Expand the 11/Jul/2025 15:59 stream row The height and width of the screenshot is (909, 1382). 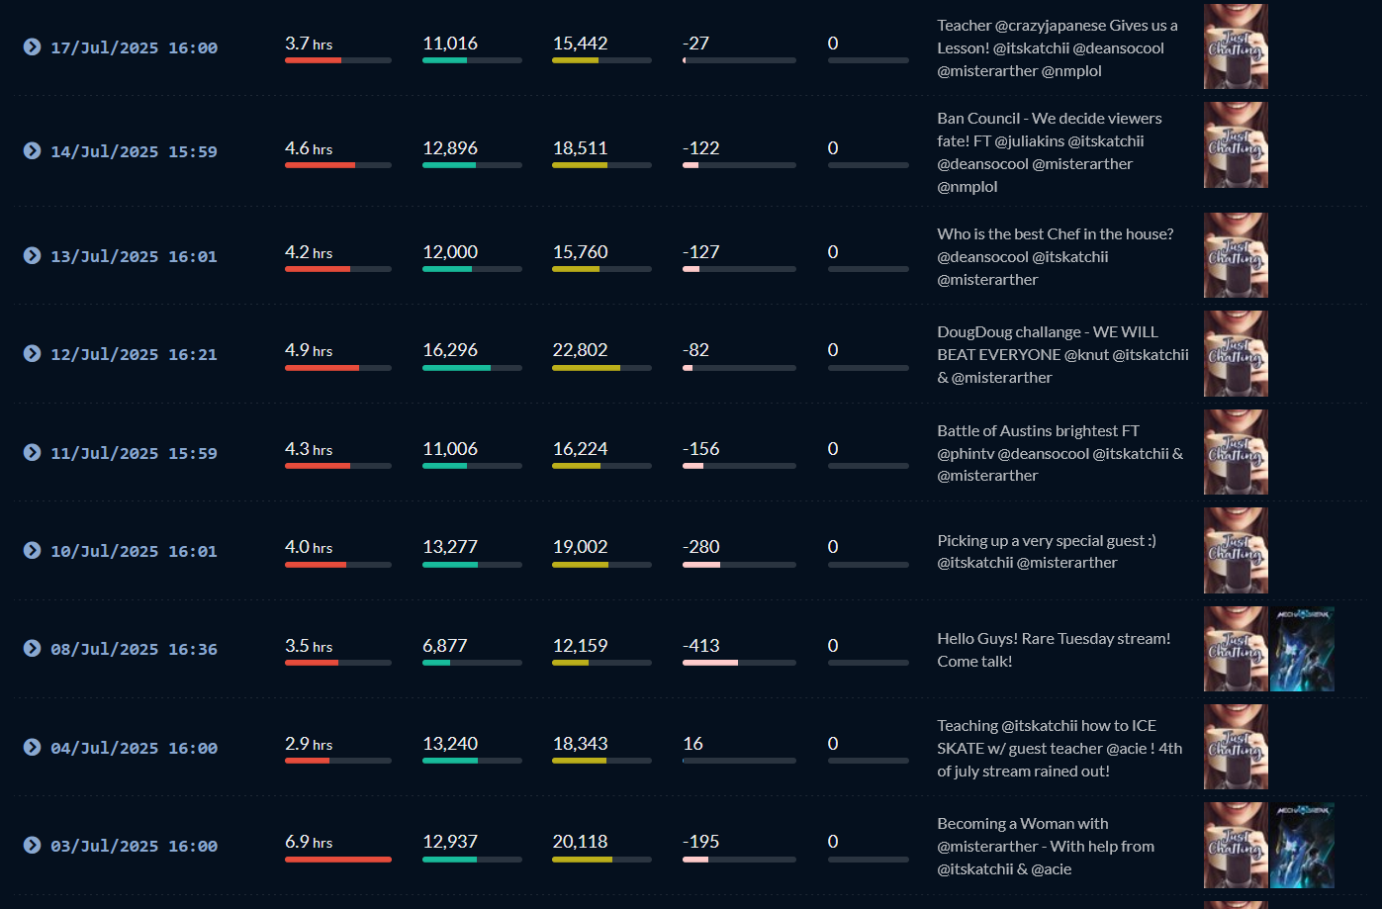click(32, 452)
